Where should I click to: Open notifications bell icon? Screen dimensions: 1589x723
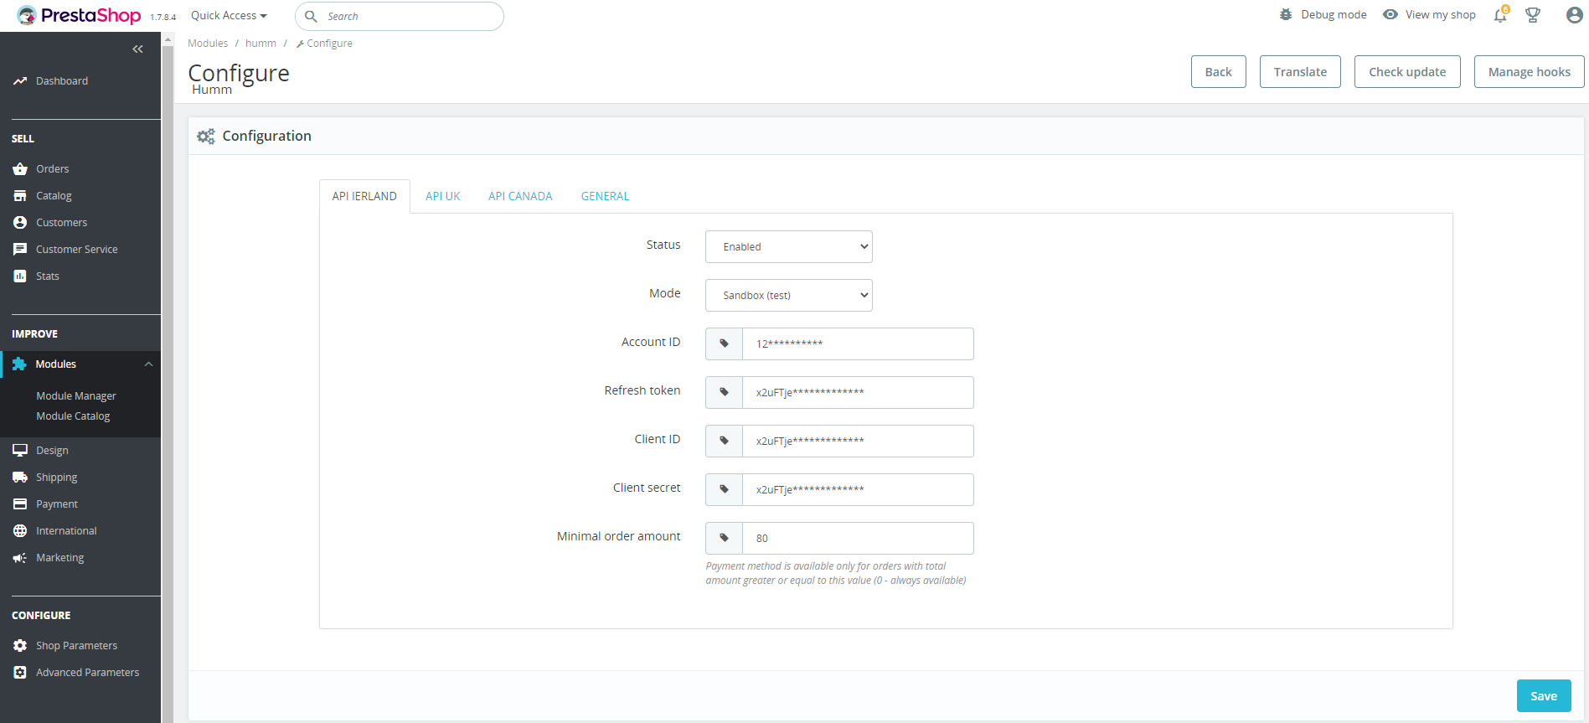[1500, 15]
